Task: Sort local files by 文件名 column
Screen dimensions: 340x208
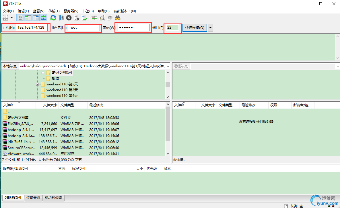Action: [x=19, y=105]
